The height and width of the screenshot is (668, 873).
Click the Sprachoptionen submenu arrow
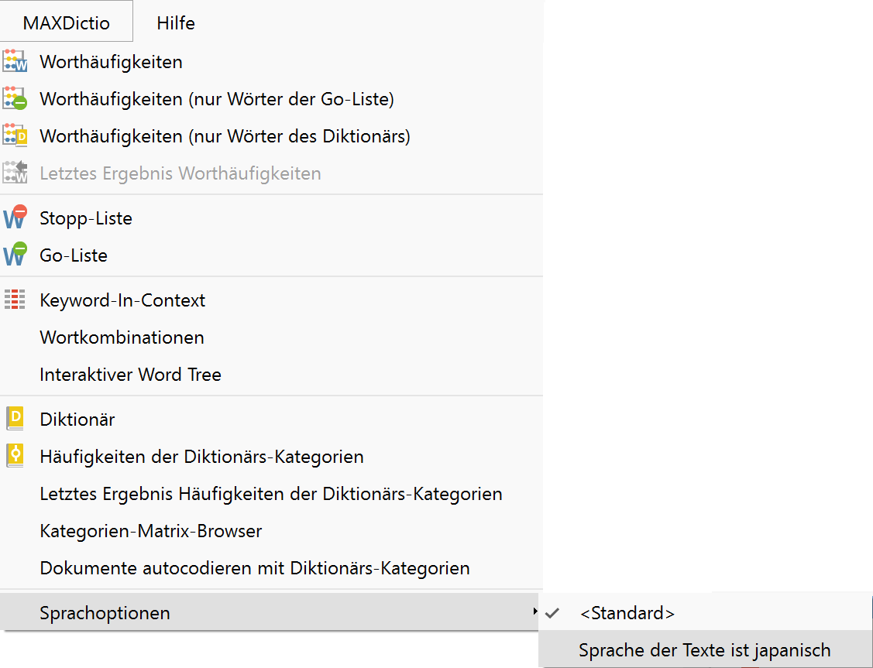535,611
